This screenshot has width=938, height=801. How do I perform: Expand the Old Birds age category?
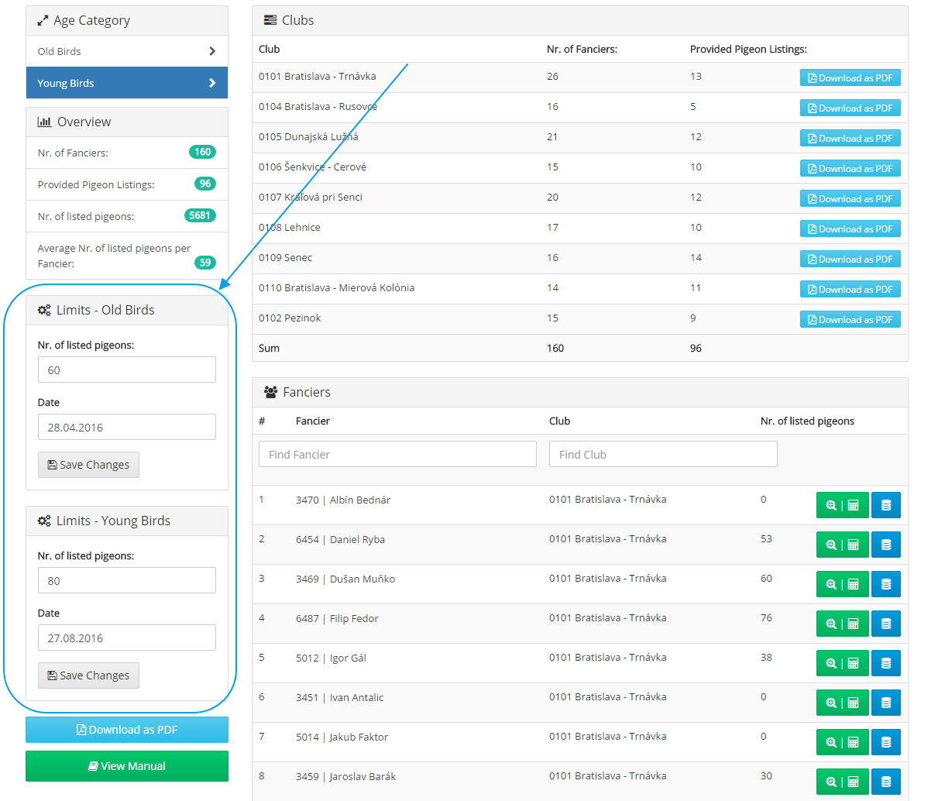pos(127,51)
